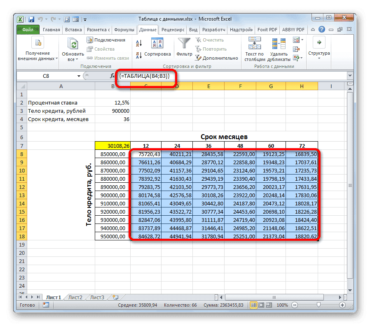
Task: Click the Получение внешних данных icon
Action: click(x=37, y=42)
